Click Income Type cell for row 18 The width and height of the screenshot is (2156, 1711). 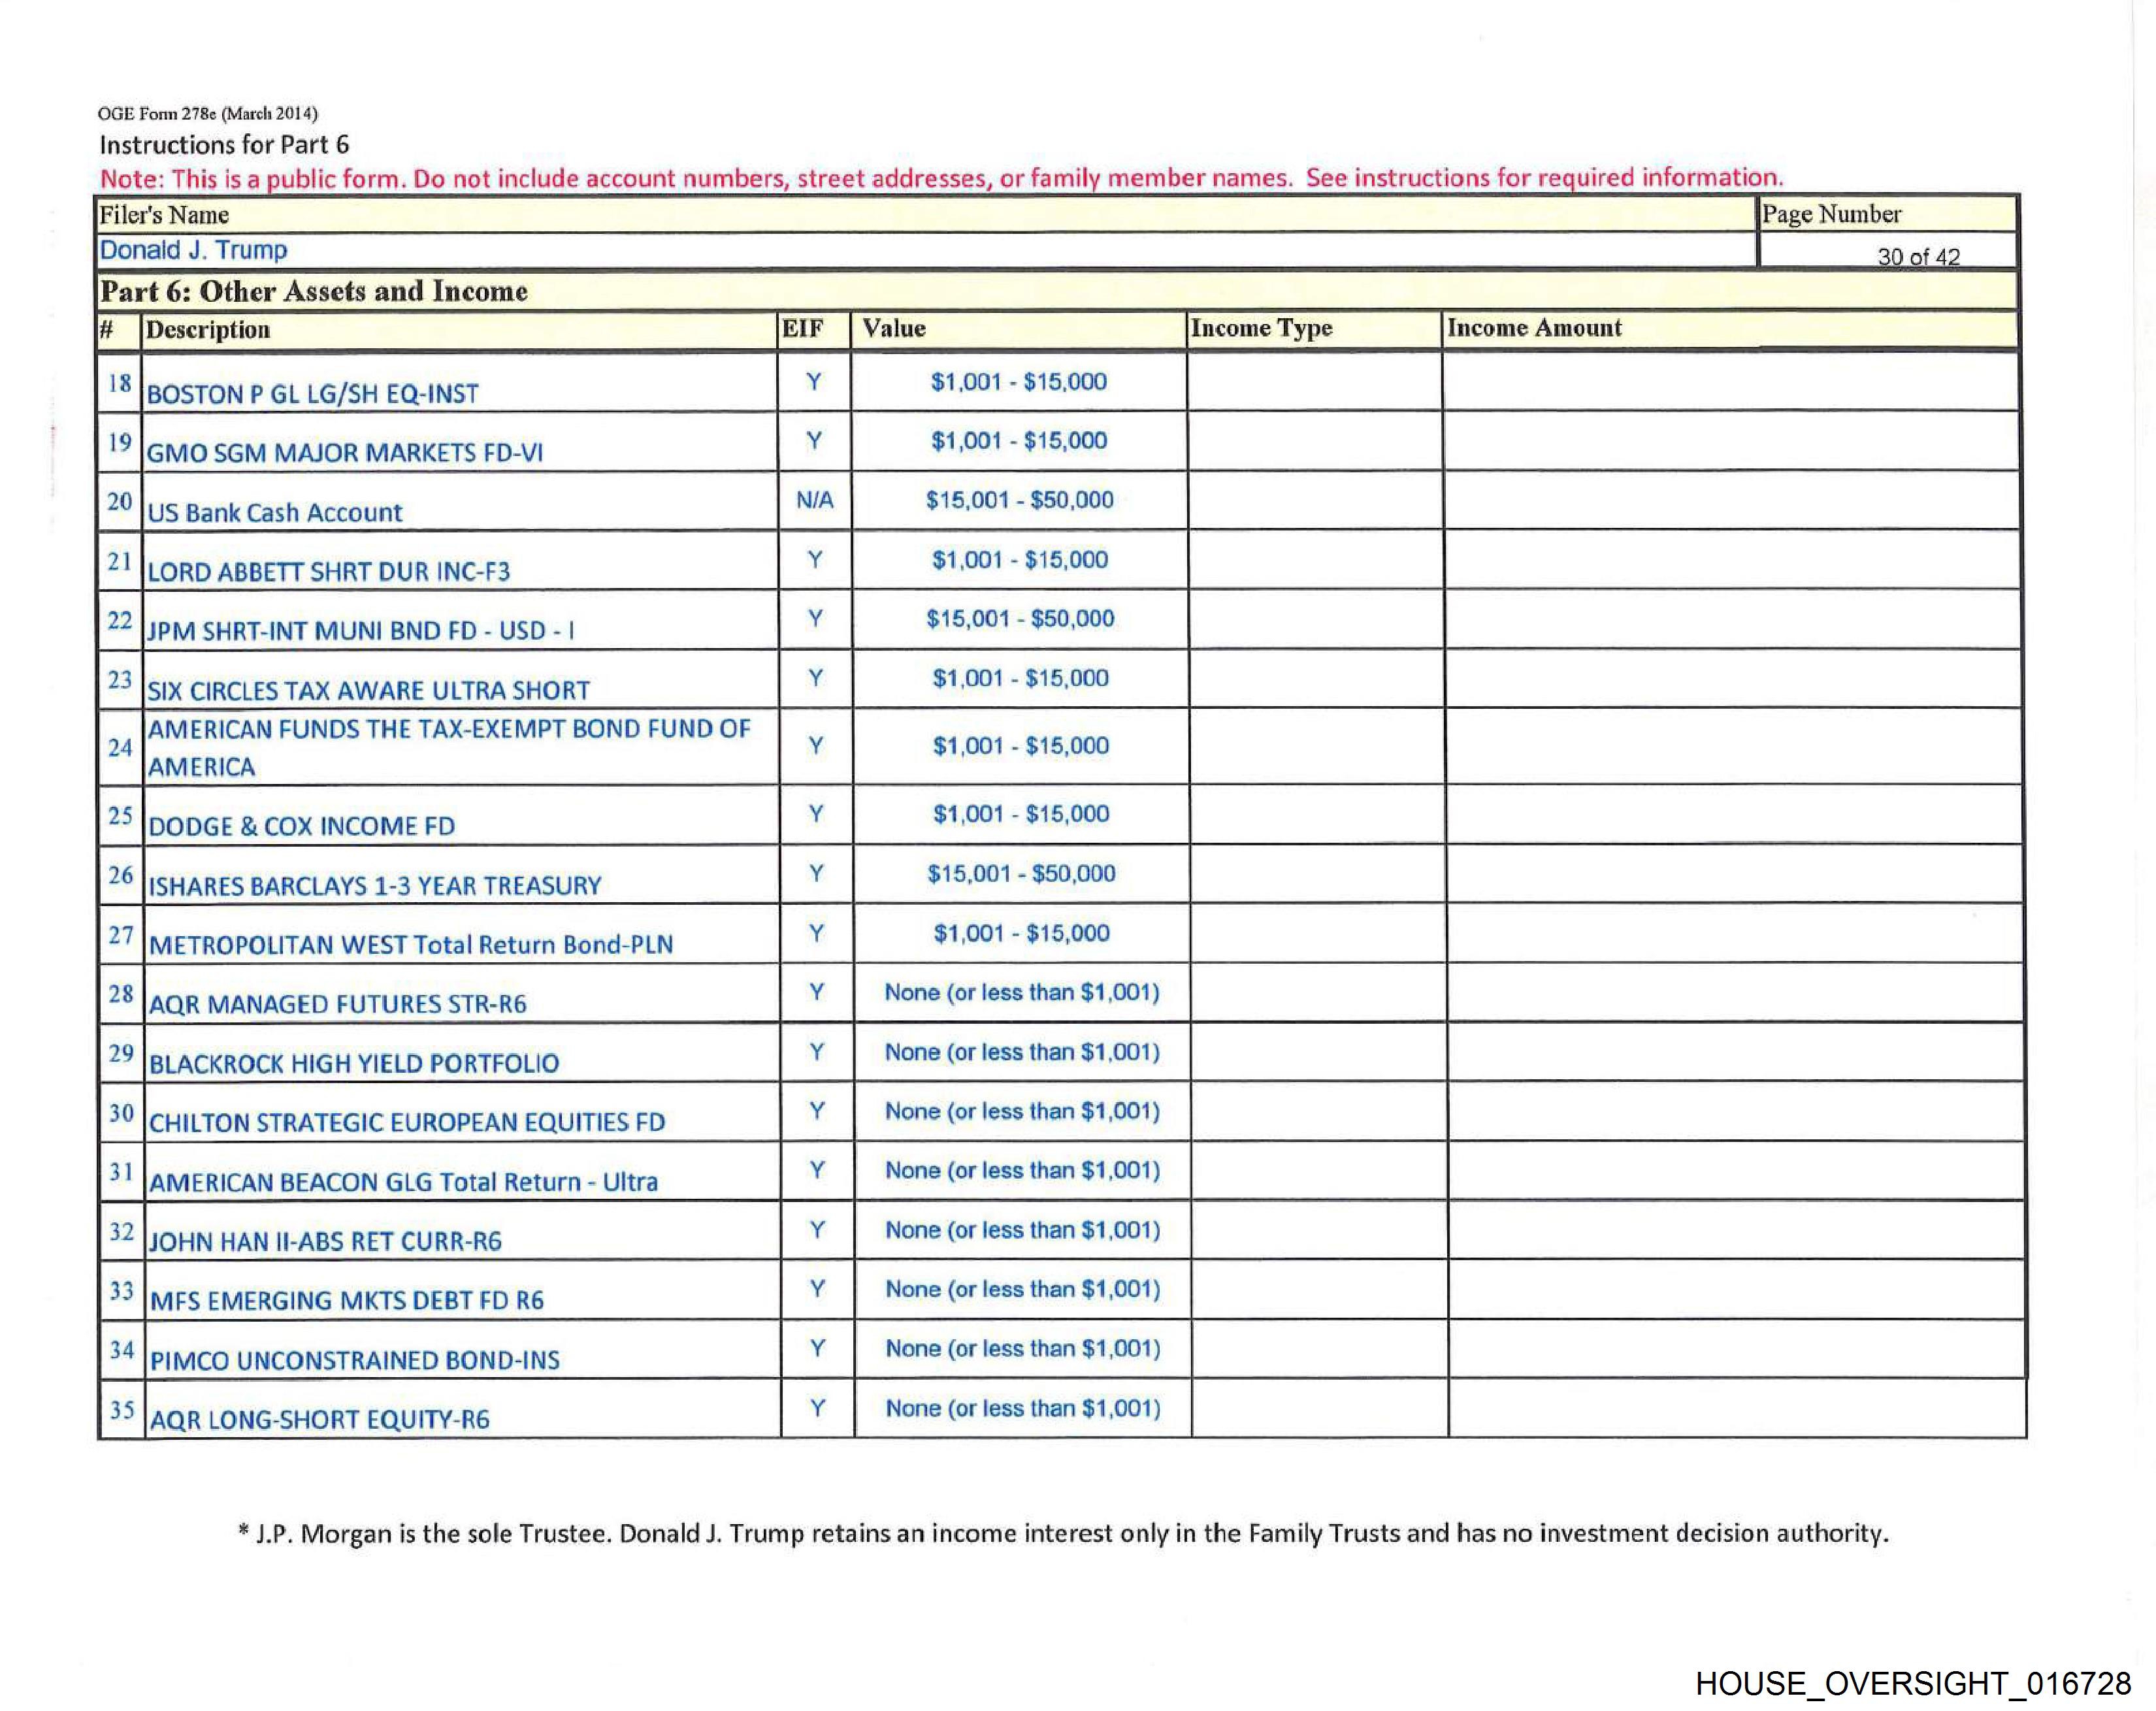(1314, 382)
